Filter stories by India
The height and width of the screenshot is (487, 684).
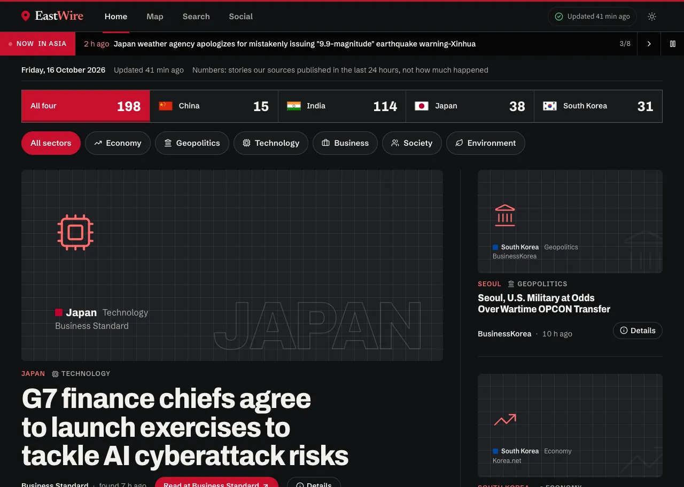(x=342, y=106)
